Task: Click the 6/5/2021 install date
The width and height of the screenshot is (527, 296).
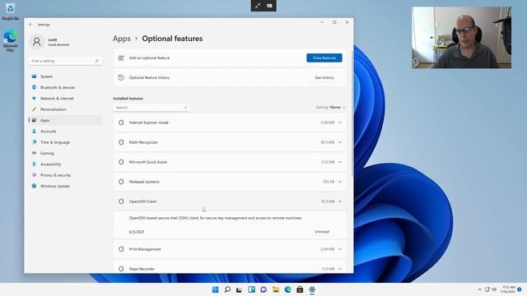Action: [137, 232]
